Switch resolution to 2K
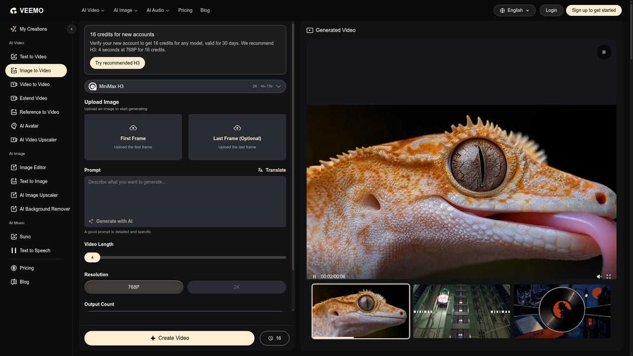633x356 pixels. tap(236, 287)
